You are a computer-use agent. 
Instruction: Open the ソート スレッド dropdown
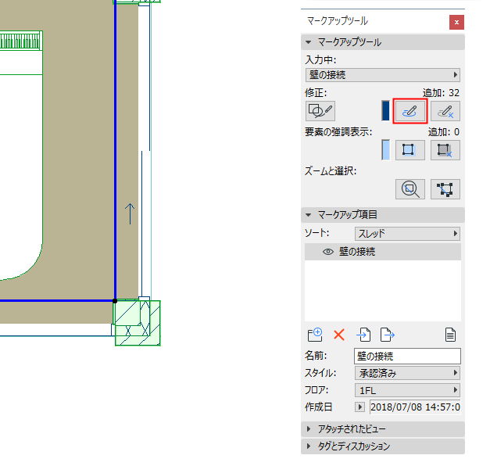pos(407,234)
